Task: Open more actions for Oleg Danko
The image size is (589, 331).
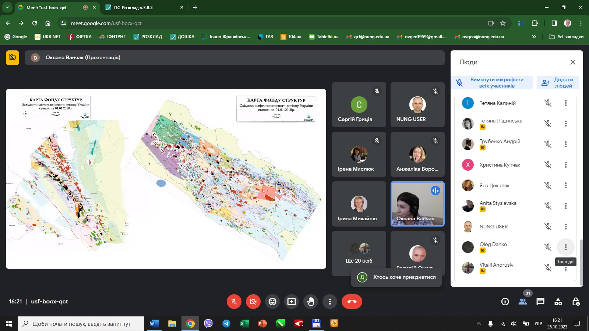Action: pos(565,247)
